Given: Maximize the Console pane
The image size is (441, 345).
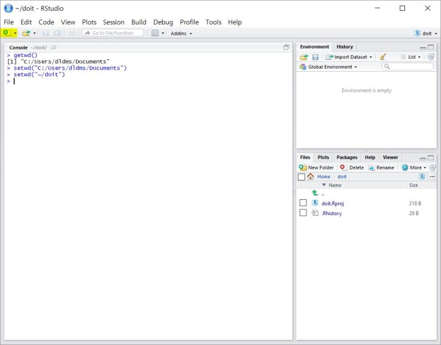Looking at the screenshot, I should (x=286, y=47).
